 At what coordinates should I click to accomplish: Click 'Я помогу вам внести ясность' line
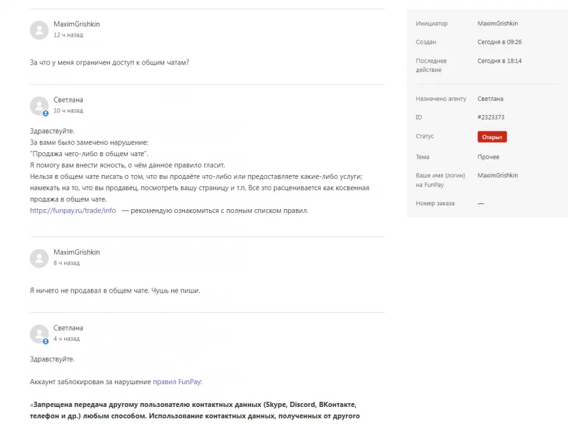pos(127,165)
